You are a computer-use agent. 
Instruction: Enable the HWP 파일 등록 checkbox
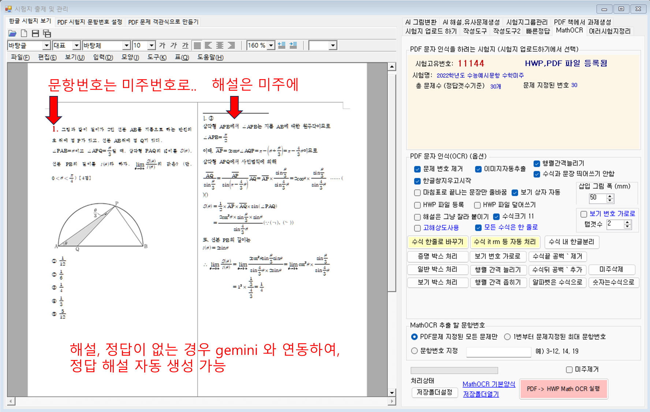417,205
